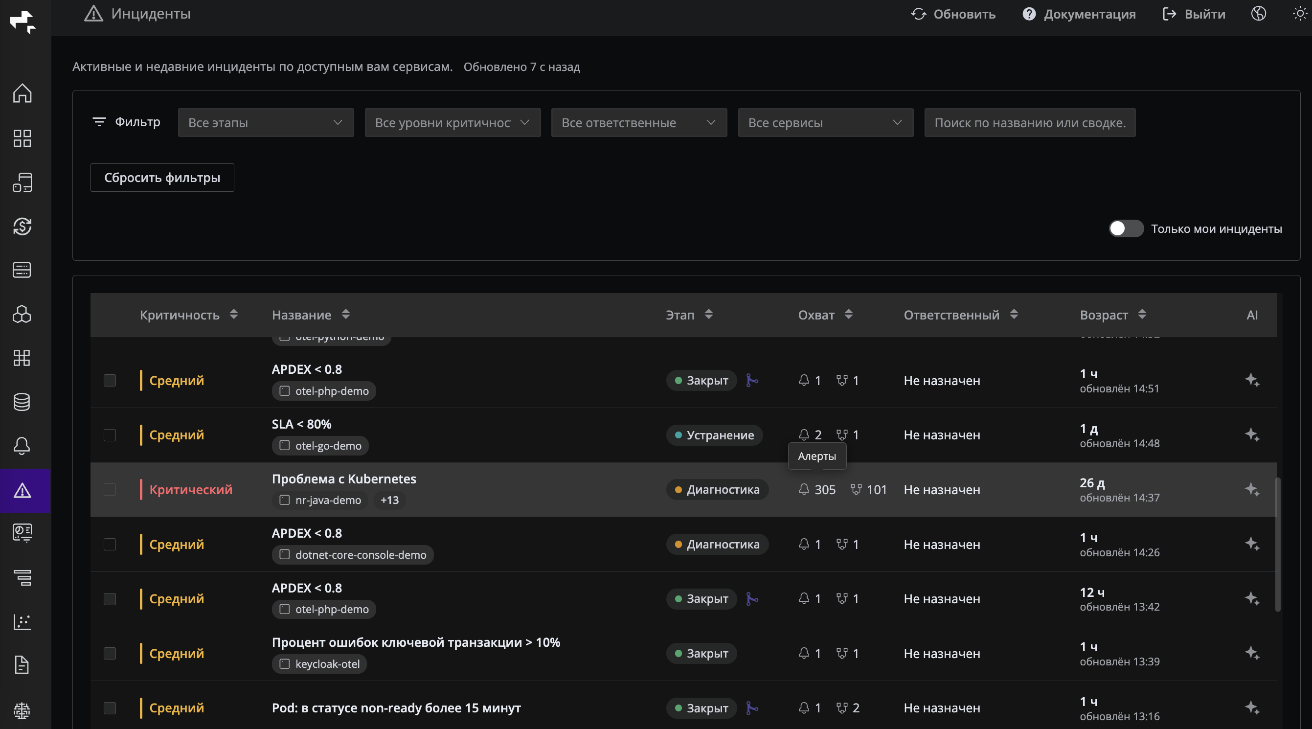
Task: Open the 'Все сервисы' dropdown
Action: pyautogui.click(x=825, y=123)
